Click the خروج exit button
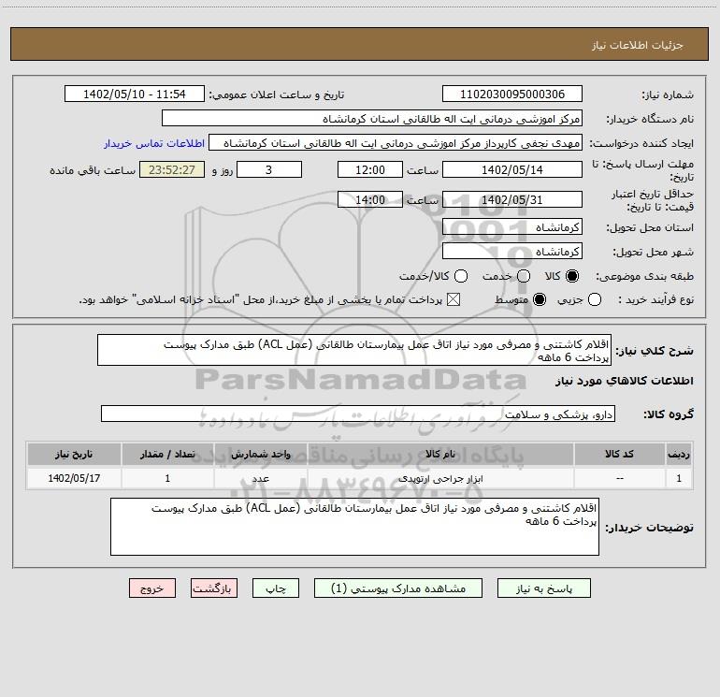Viewport: 720px width, 697px height. point(152,588)
